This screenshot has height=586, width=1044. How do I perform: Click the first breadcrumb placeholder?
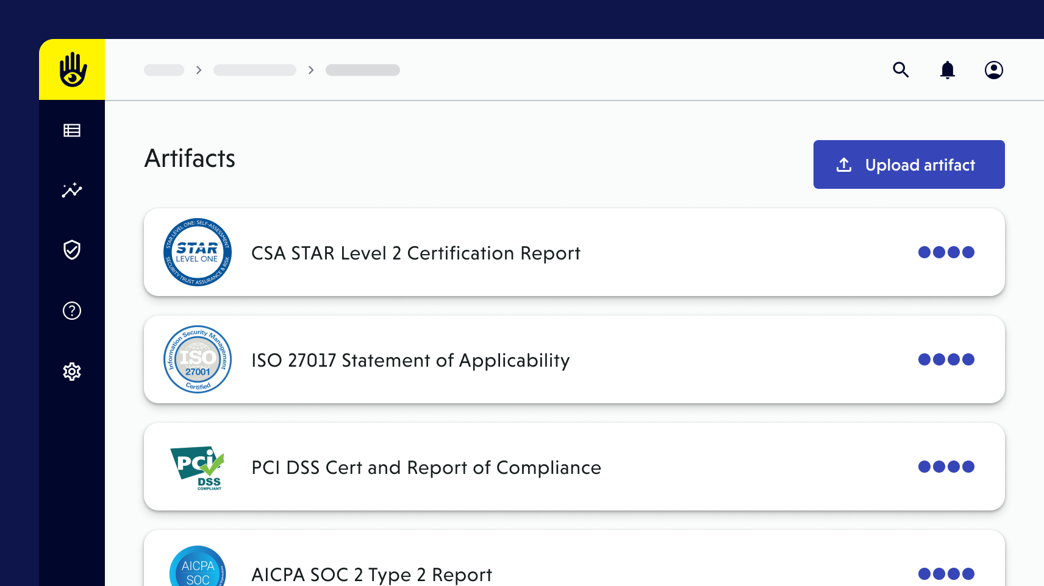(164, 70)
